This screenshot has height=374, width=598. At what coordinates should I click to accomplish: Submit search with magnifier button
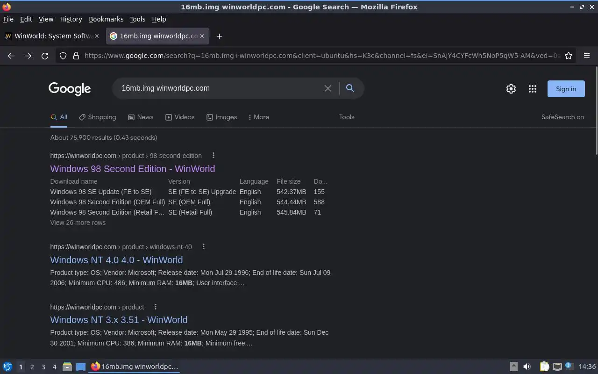[x=350, y=88]
